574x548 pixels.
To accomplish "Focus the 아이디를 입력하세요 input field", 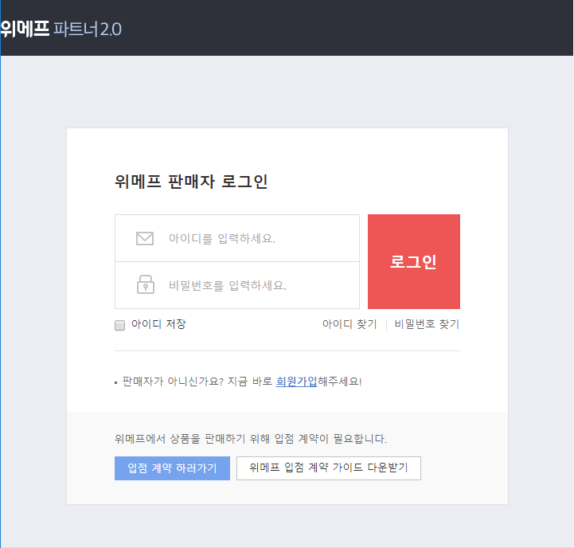I will pos(237,238).
